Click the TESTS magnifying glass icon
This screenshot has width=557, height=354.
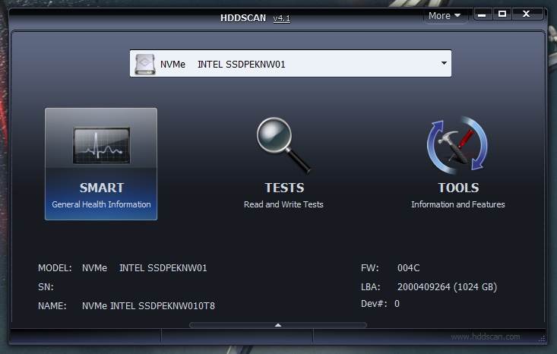pyautogui.click(x=283, y=145)
